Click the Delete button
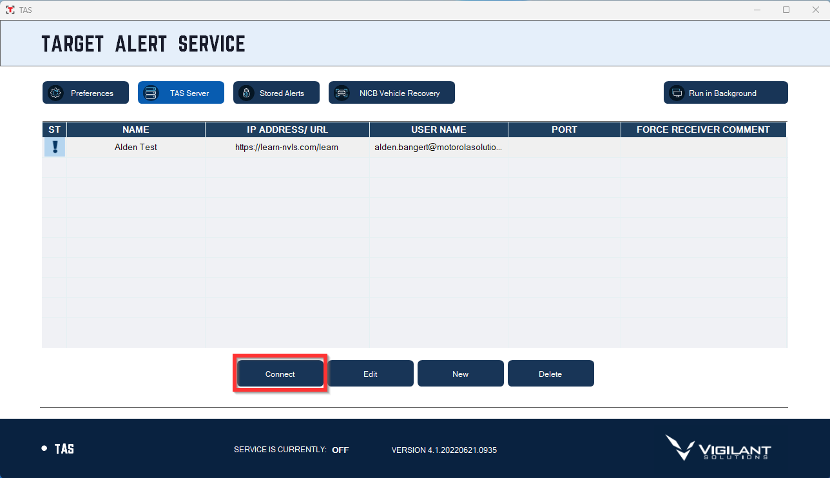830x478 pixels. coord(551,374)
